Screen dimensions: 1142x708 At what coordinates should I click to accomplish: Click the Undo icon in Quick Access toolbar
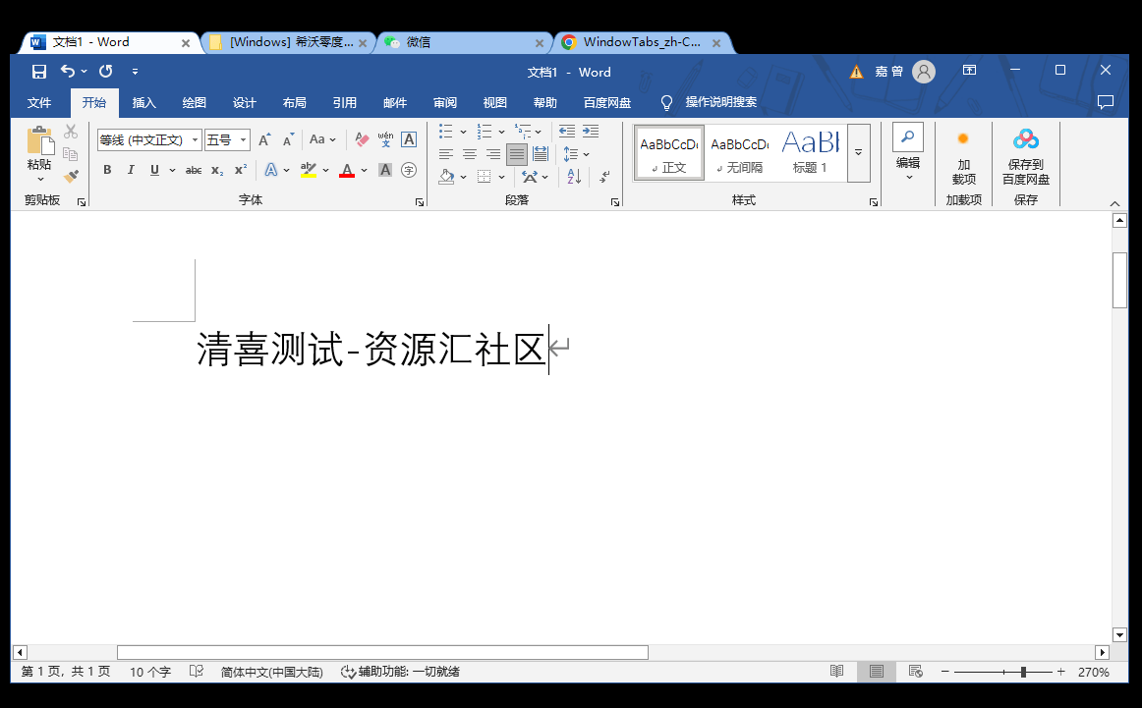pyautogui.click(x=66, y=71)
